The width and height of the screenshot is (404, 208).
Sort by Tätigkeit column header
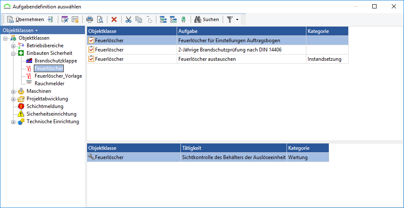tap(234, 148)
